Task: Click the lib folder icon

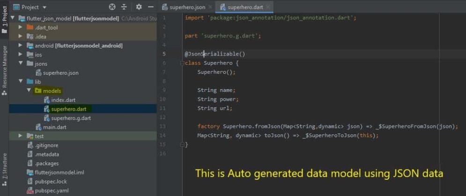Action: (30, 81)
